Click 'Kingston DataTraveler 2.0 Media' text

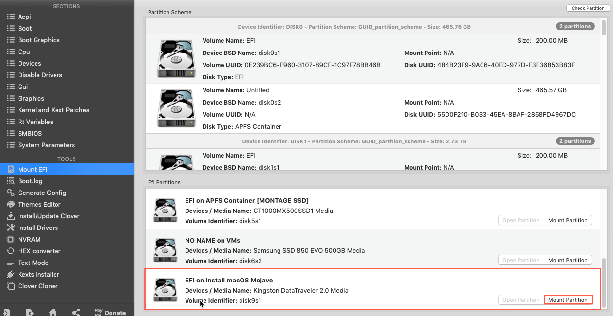(301, 290)
